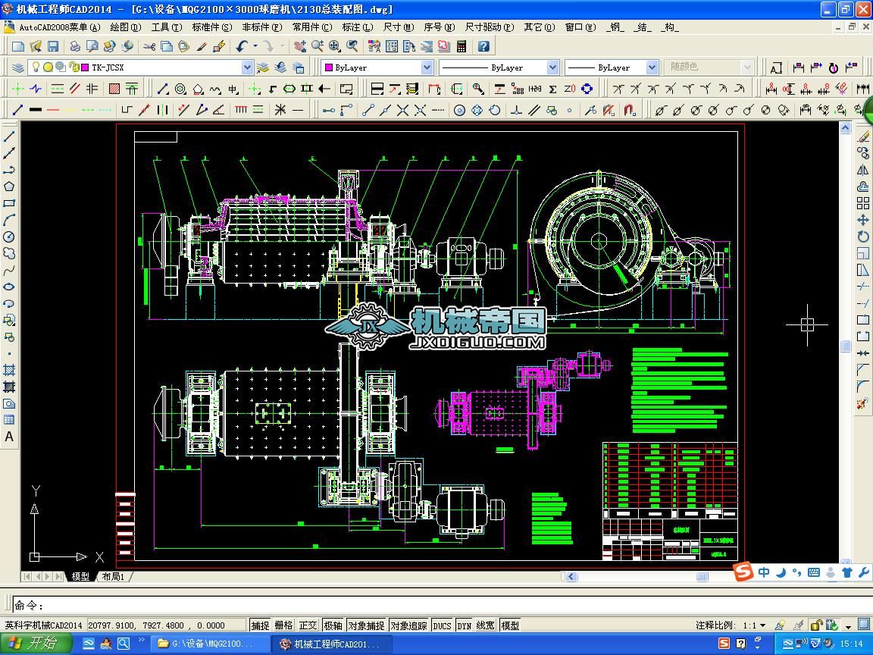Open the 尺寸(M) menu

pyautogui.click(x=399, y=27)
